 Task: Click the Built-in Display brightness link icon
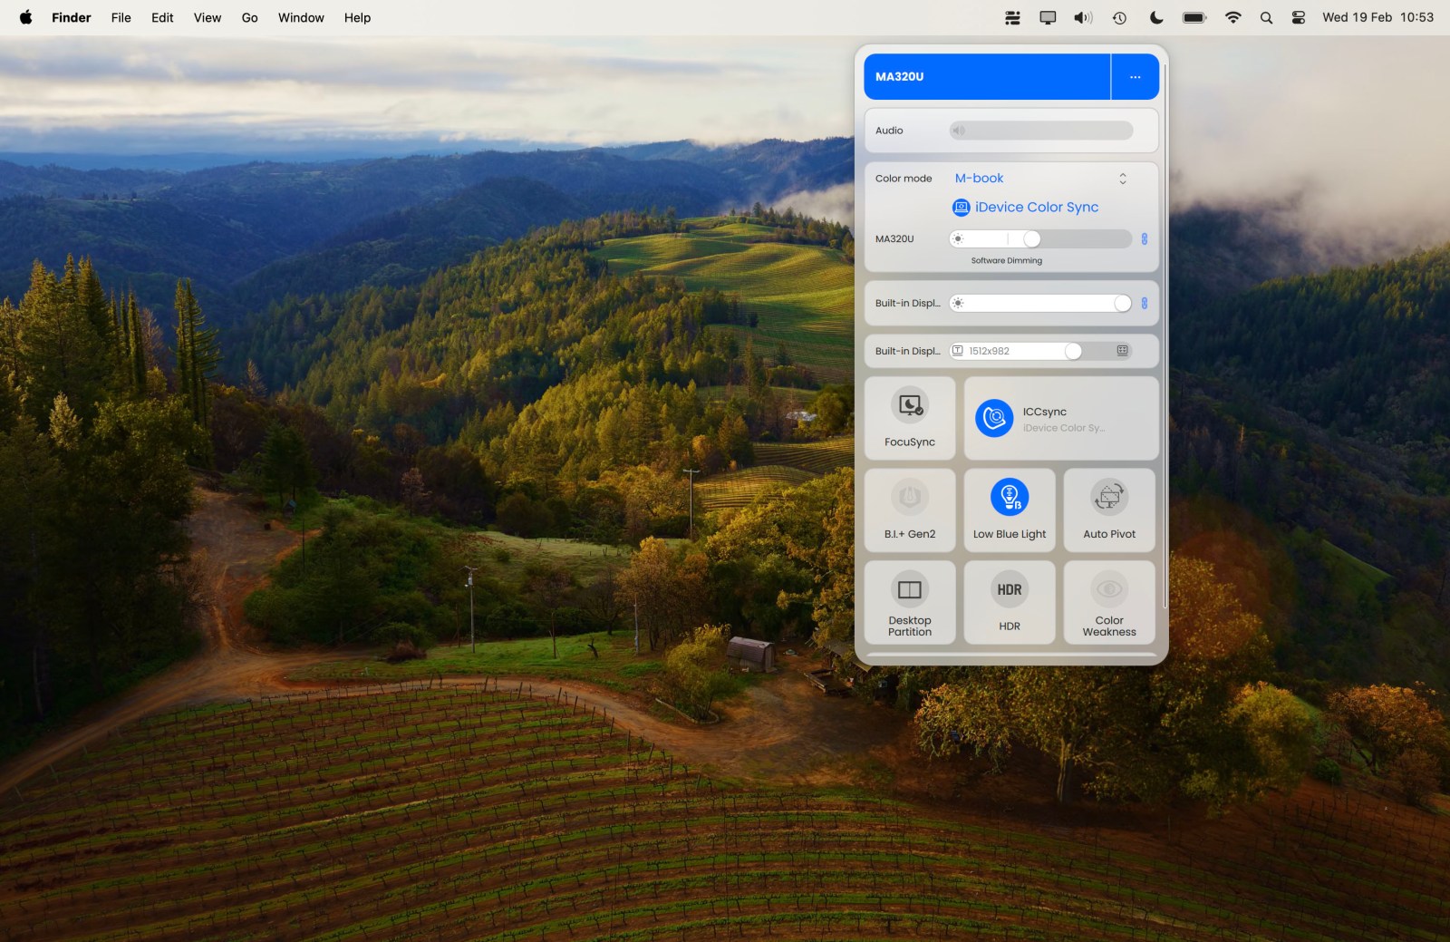(x=1144, y=304)
